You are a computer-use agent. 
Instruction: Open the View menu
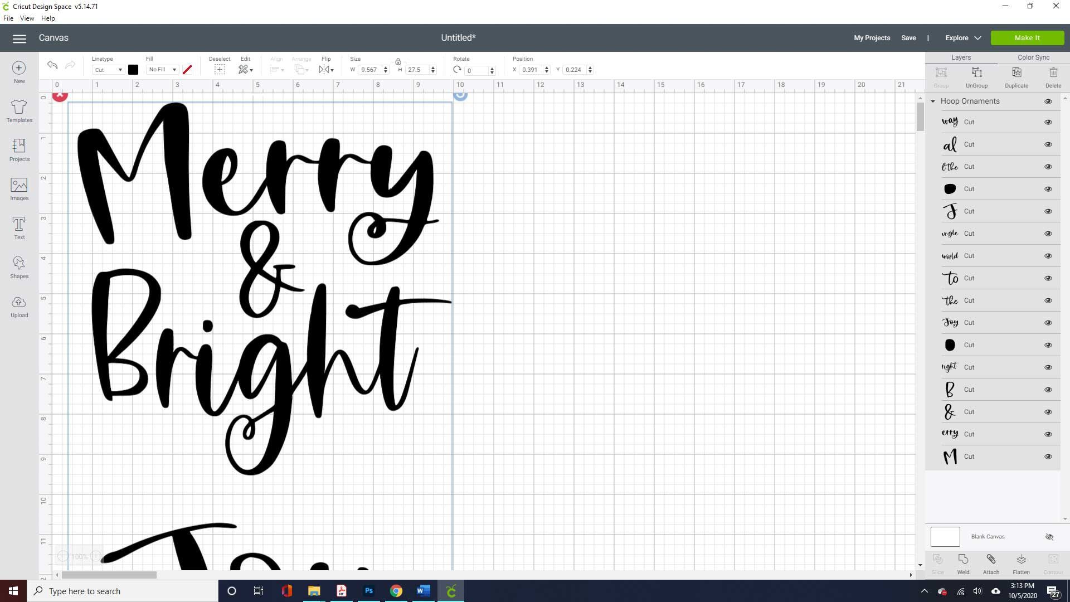point(27,18)
